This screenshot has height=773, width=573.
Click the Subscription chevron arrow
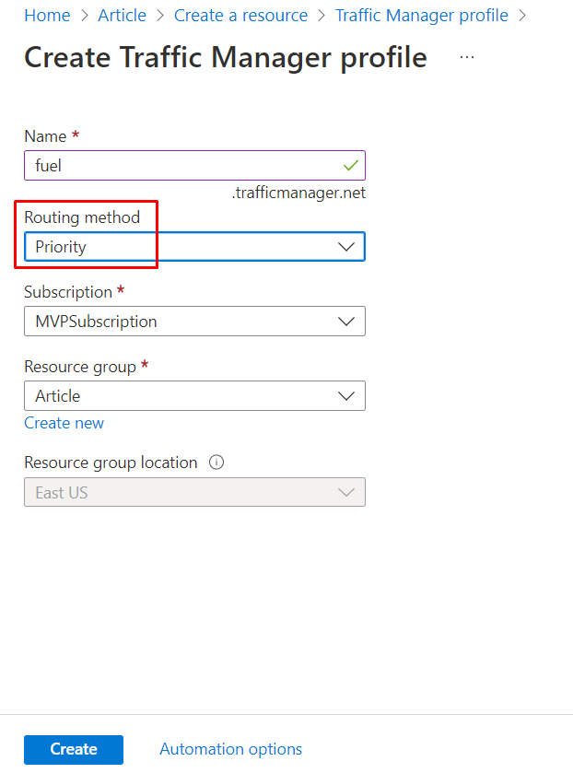[x=346, y=322]
